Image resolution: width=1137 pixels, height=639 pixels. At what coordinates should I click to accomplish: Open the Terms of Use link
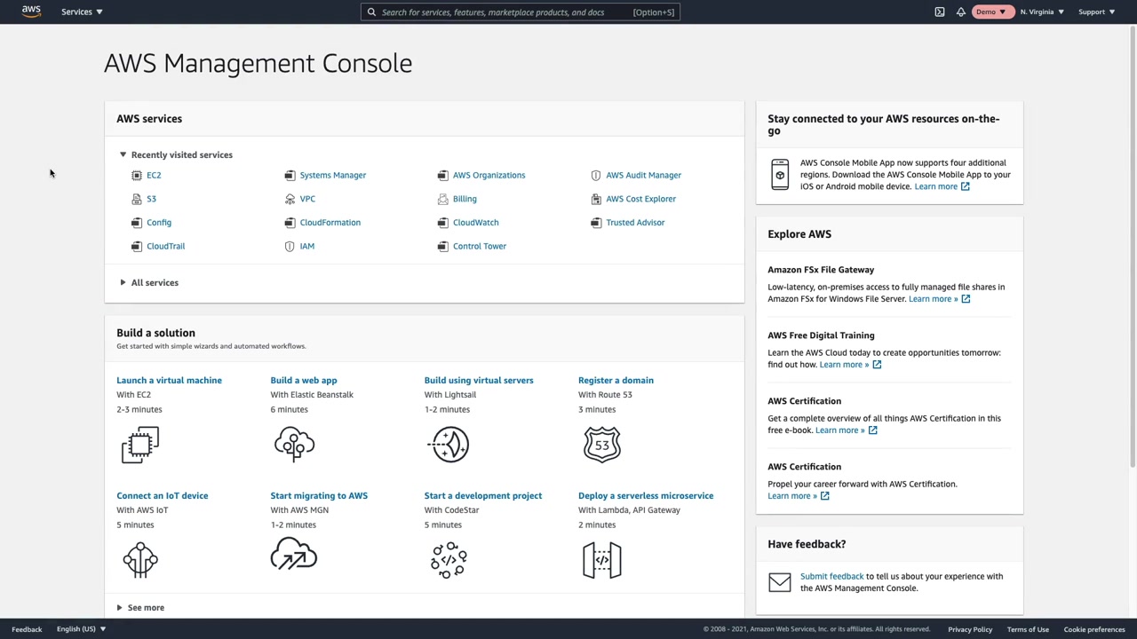1028,629
